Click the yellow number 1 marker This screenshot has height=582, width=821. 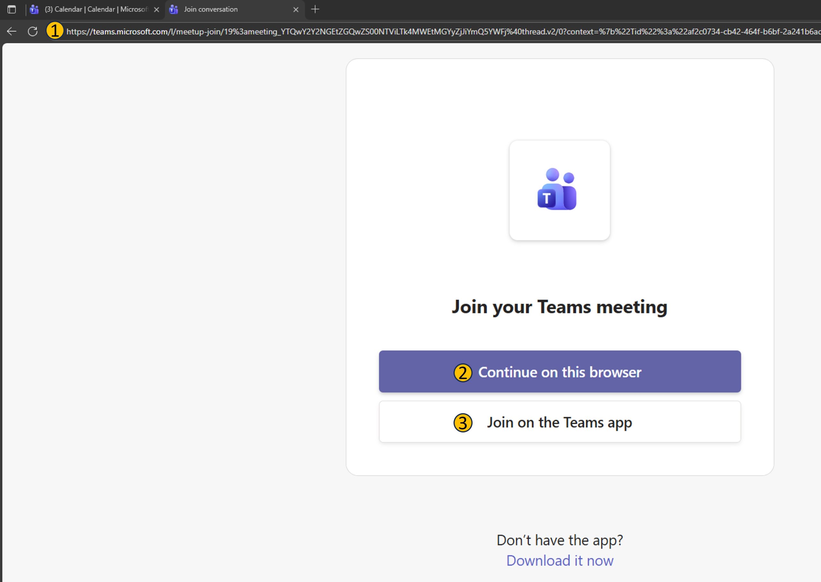click(55, 31)
